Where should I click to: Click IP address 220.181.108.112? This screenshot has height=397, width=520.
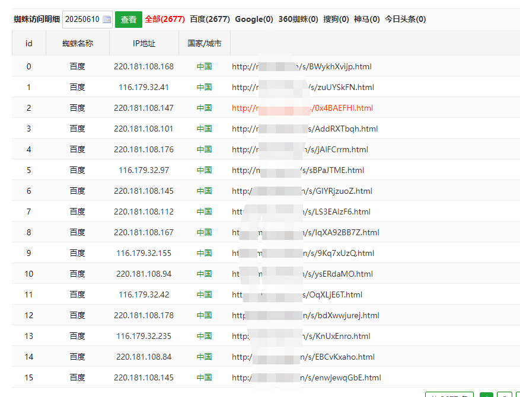(143, 212)
